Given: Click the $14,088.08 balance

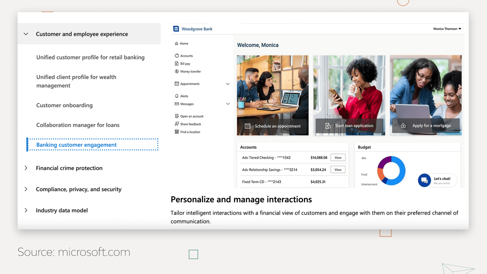Looking at the screenshot, I should point(319,158).
